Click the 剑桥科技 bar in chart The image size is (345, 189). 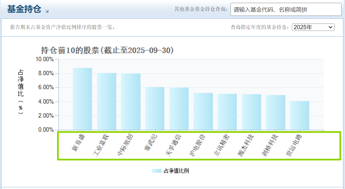coord(275,112)
